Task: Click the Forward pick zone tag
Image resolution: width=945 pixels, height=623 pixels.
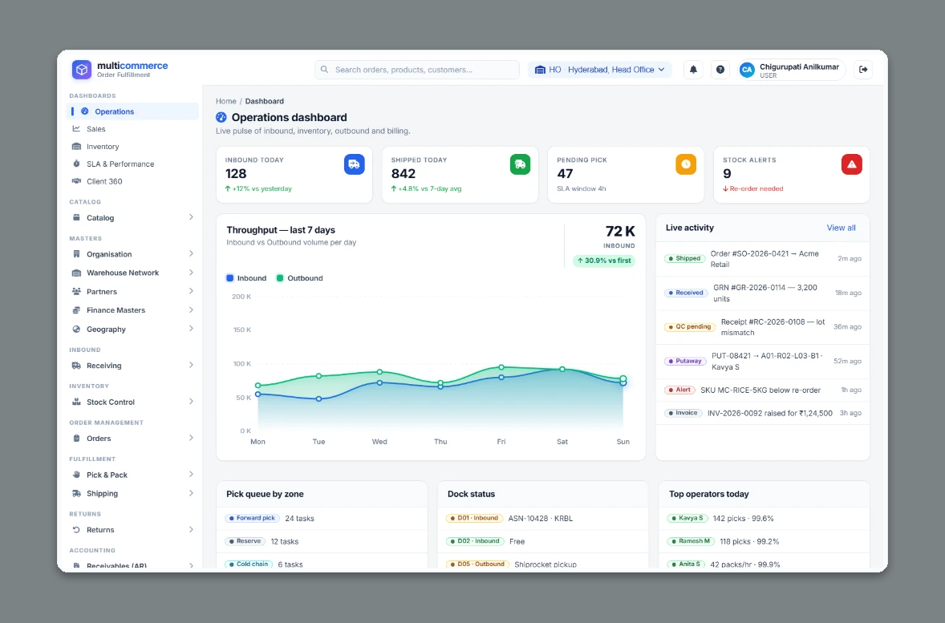Action: [x=252, y=518]
